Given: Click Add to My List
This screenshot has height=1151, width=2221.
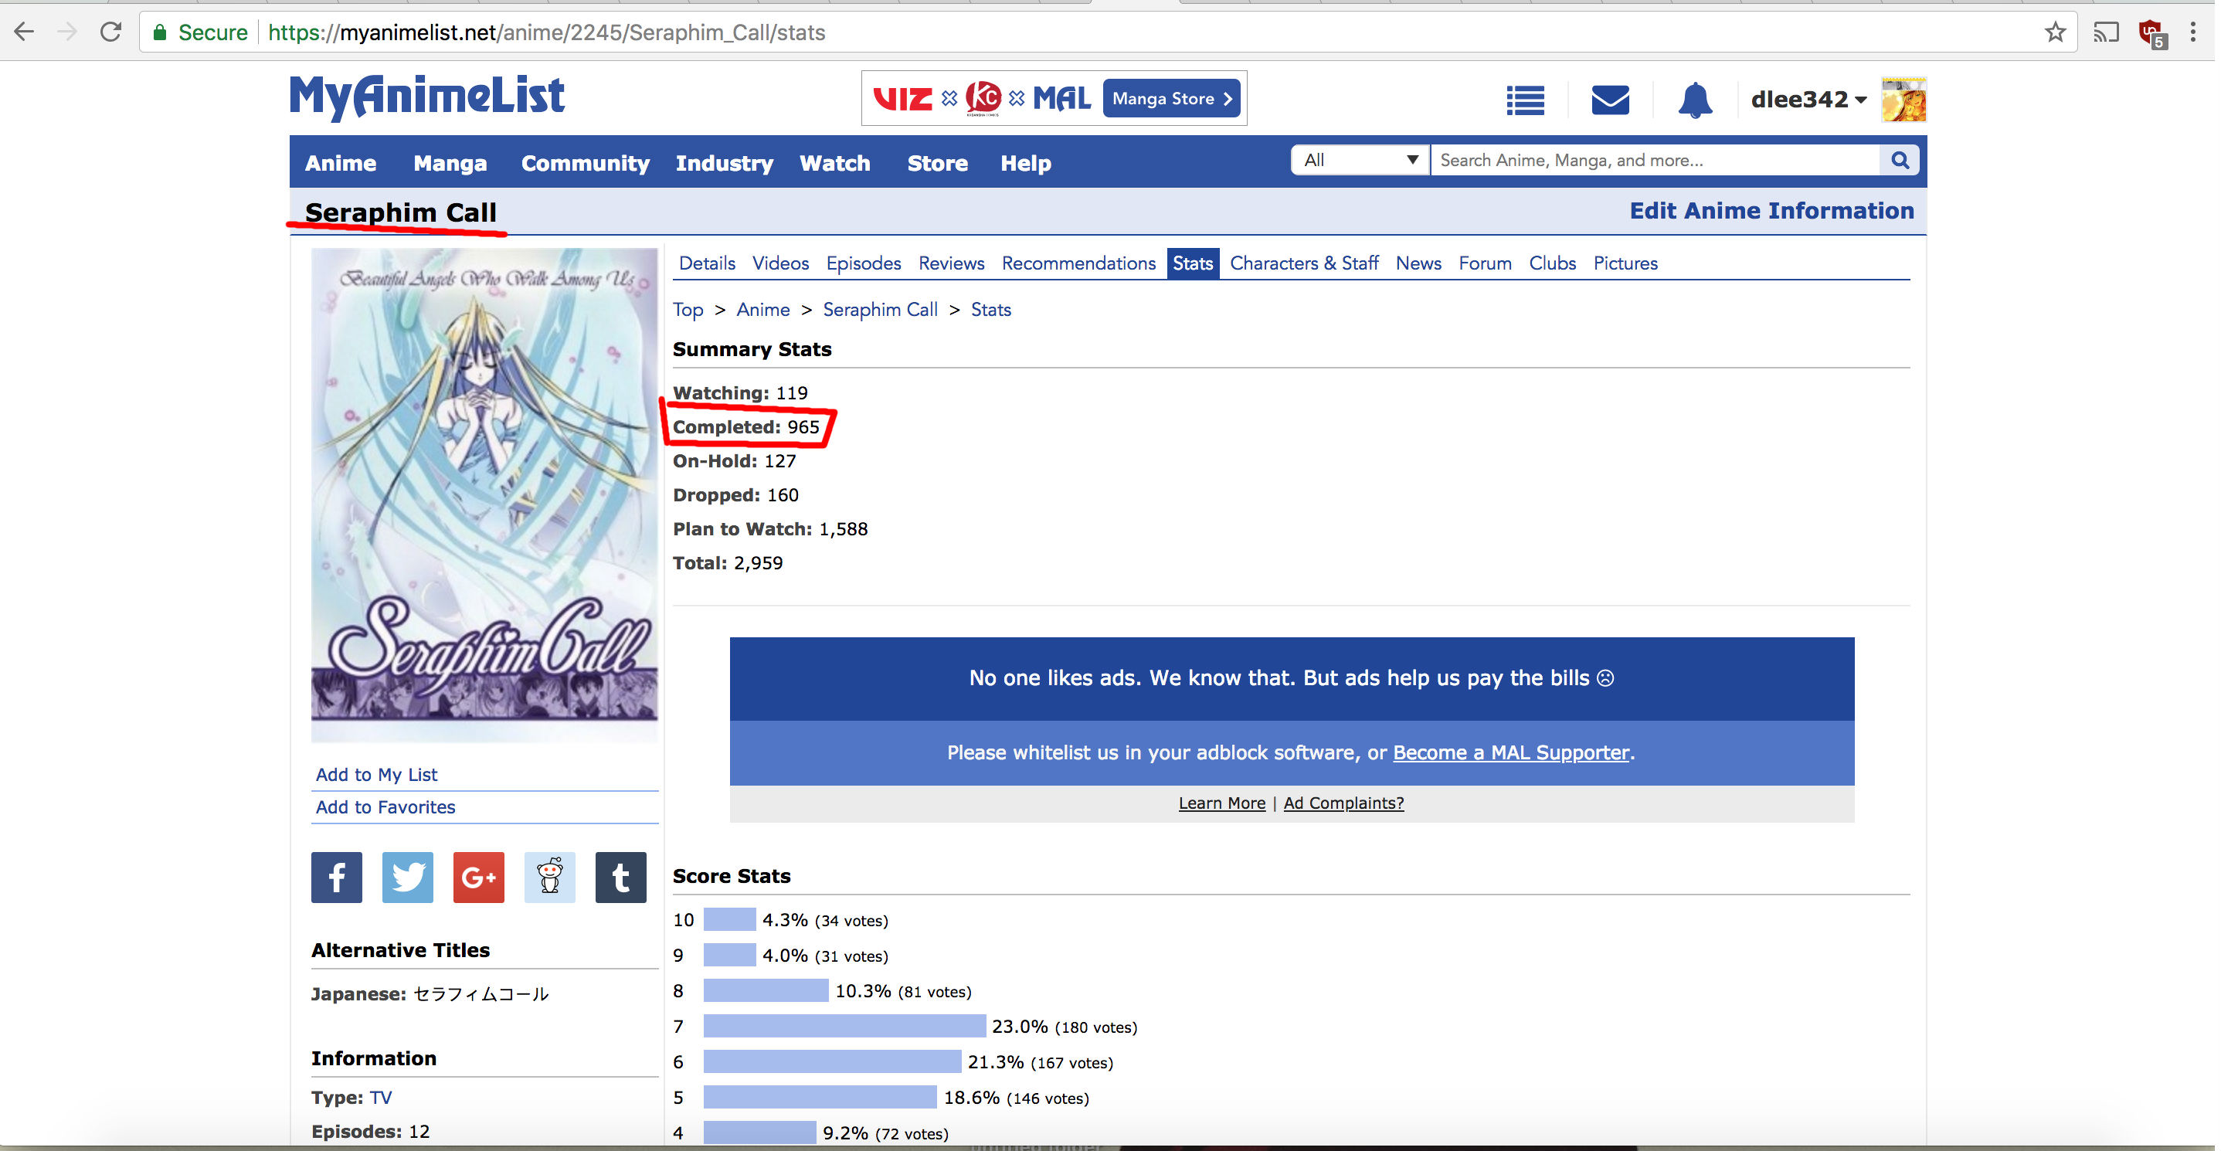Looking at the screenshot, I should (378, 776).
